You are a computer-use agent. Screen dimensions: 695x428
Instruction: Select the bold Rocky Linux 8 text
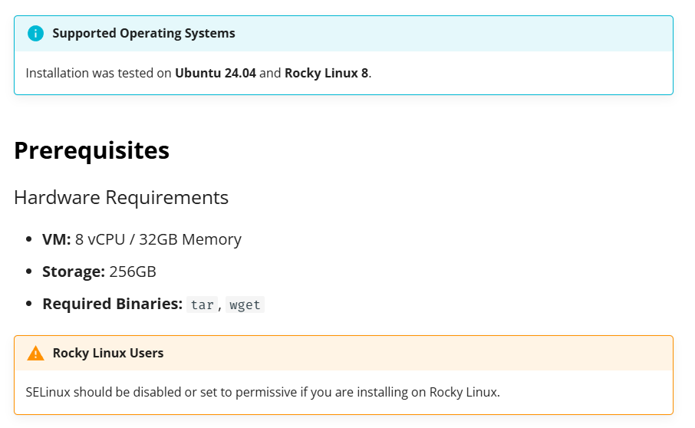326,74
